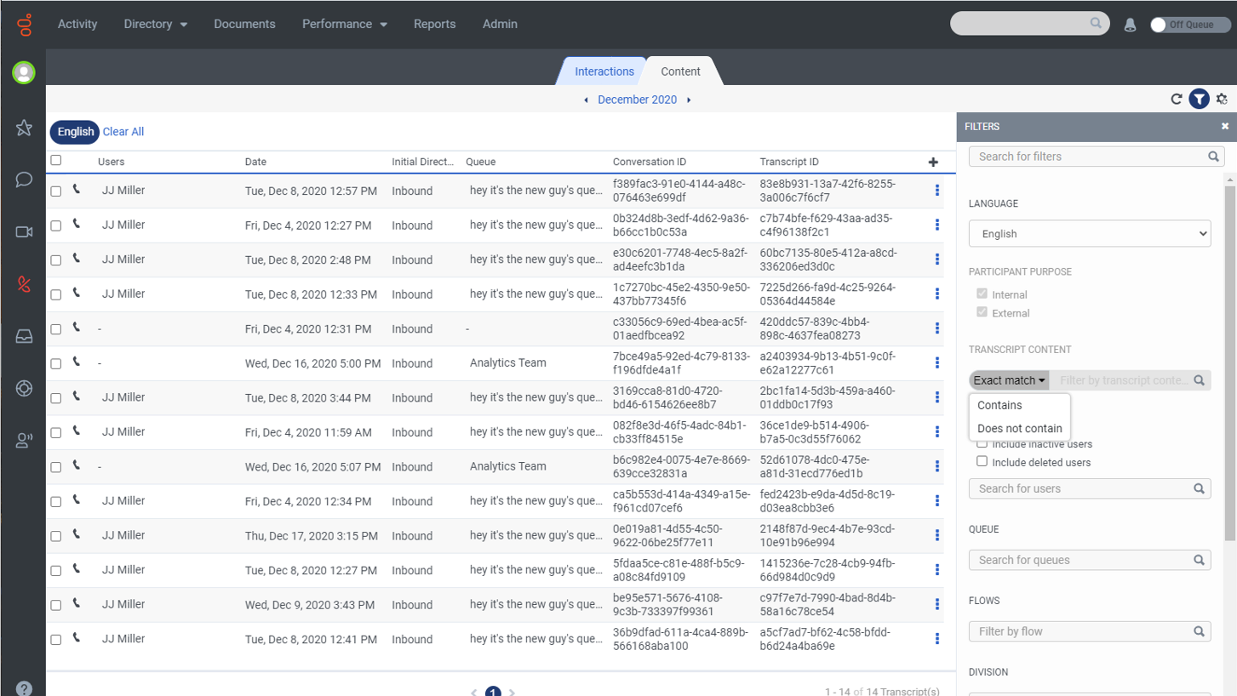Image resolution: width=1237 pixels, height=696 pixels.
Task: Open the filters funnel icon
Action: 1199,99
